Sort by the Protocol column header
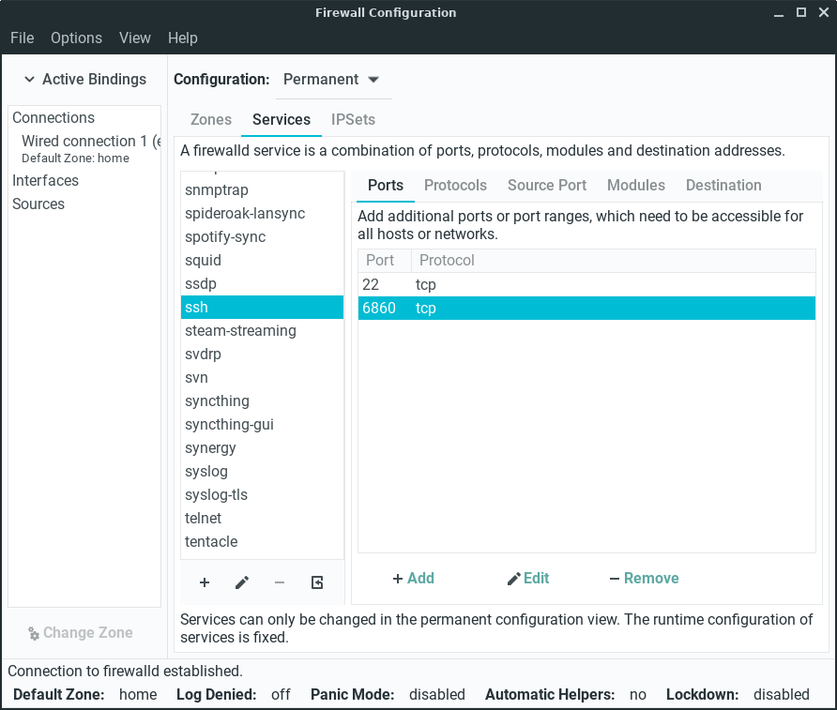Image resolution: width=837 pixels, height=710 pixels. pyautogui.click(x=447, y=260)
